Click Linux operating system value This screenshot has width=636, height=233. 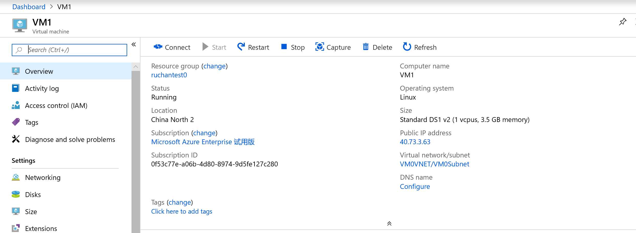(408, 97)
